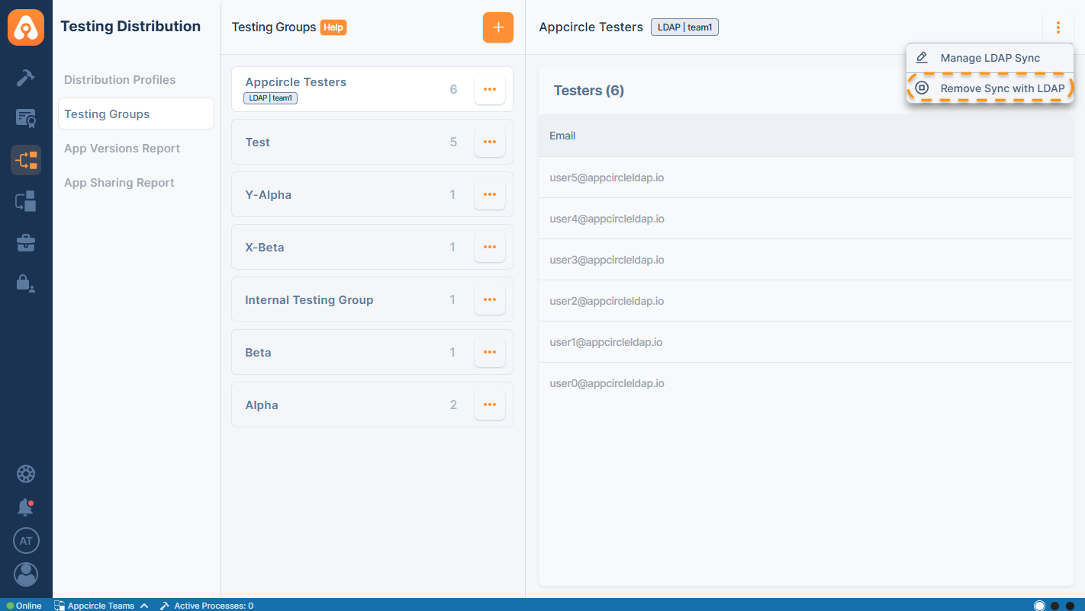Select Testing Groups in the sidebar
The image size is (1085, 611).
(x=136, y=114)
